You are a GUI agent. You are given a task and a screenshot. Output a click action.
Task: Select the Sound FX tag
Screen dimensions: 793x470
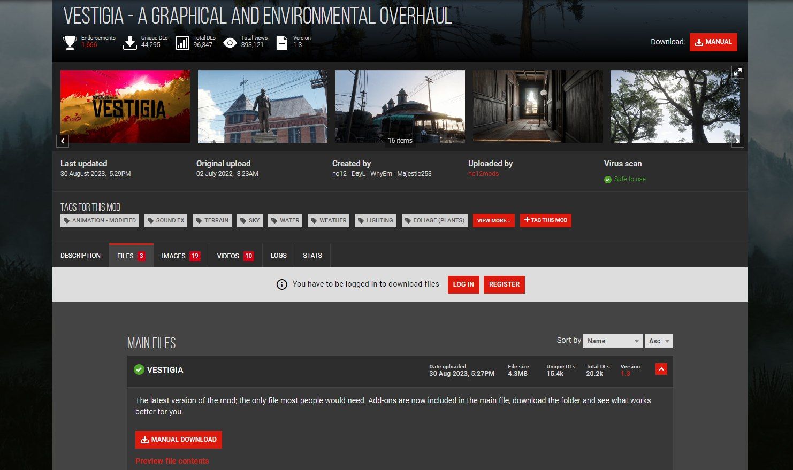click(x=166, y=220)
